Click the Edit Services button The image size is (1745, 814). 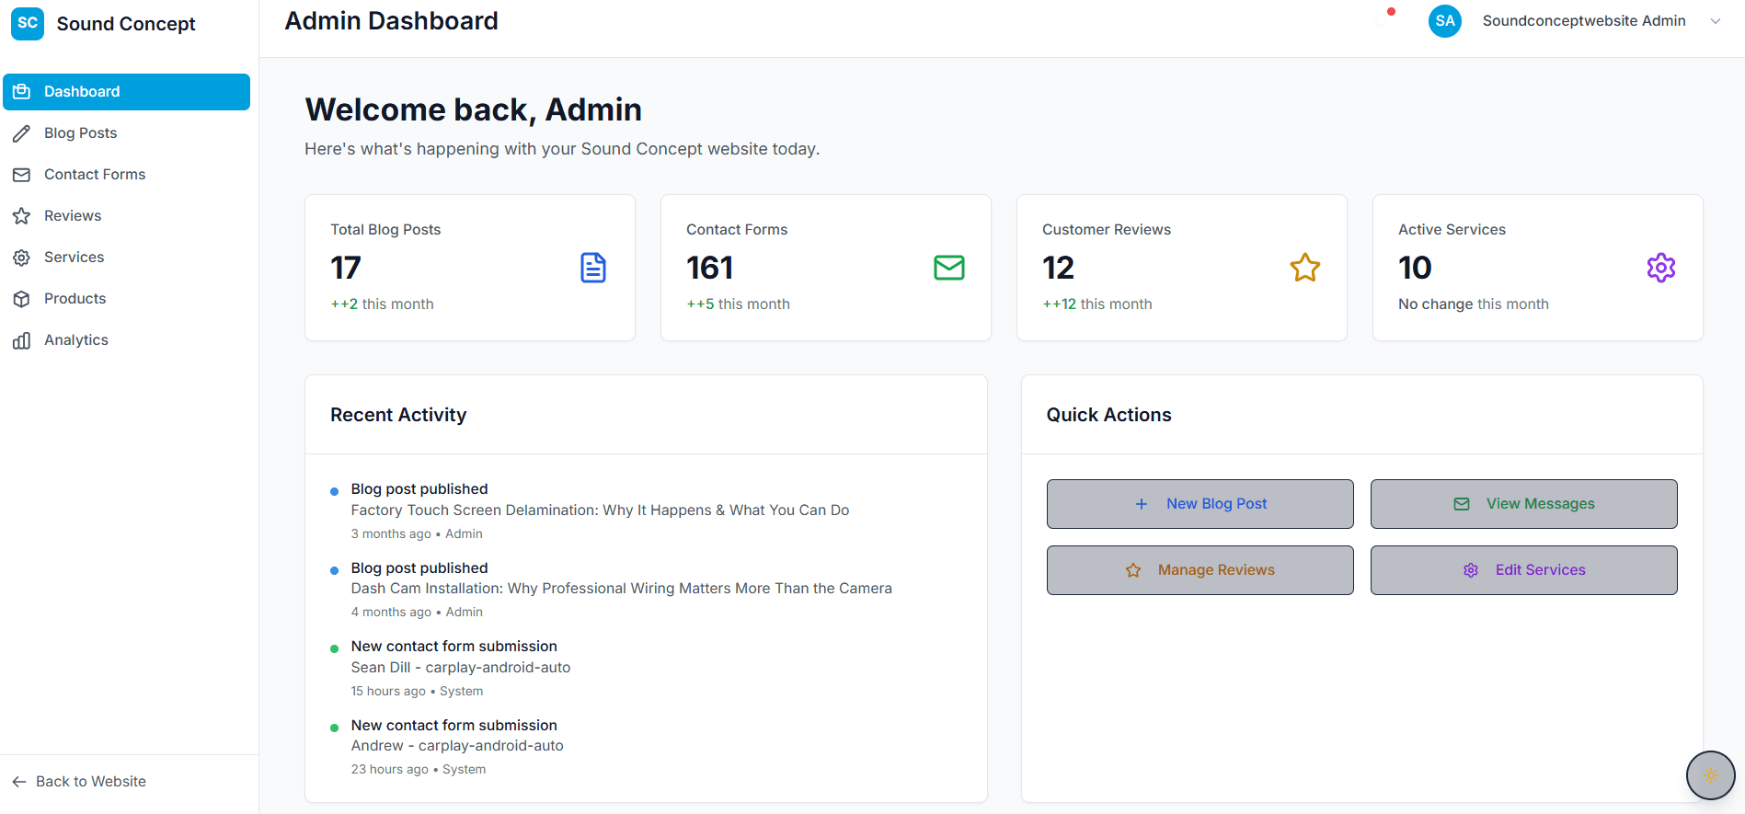click(x=1524, y=570)
